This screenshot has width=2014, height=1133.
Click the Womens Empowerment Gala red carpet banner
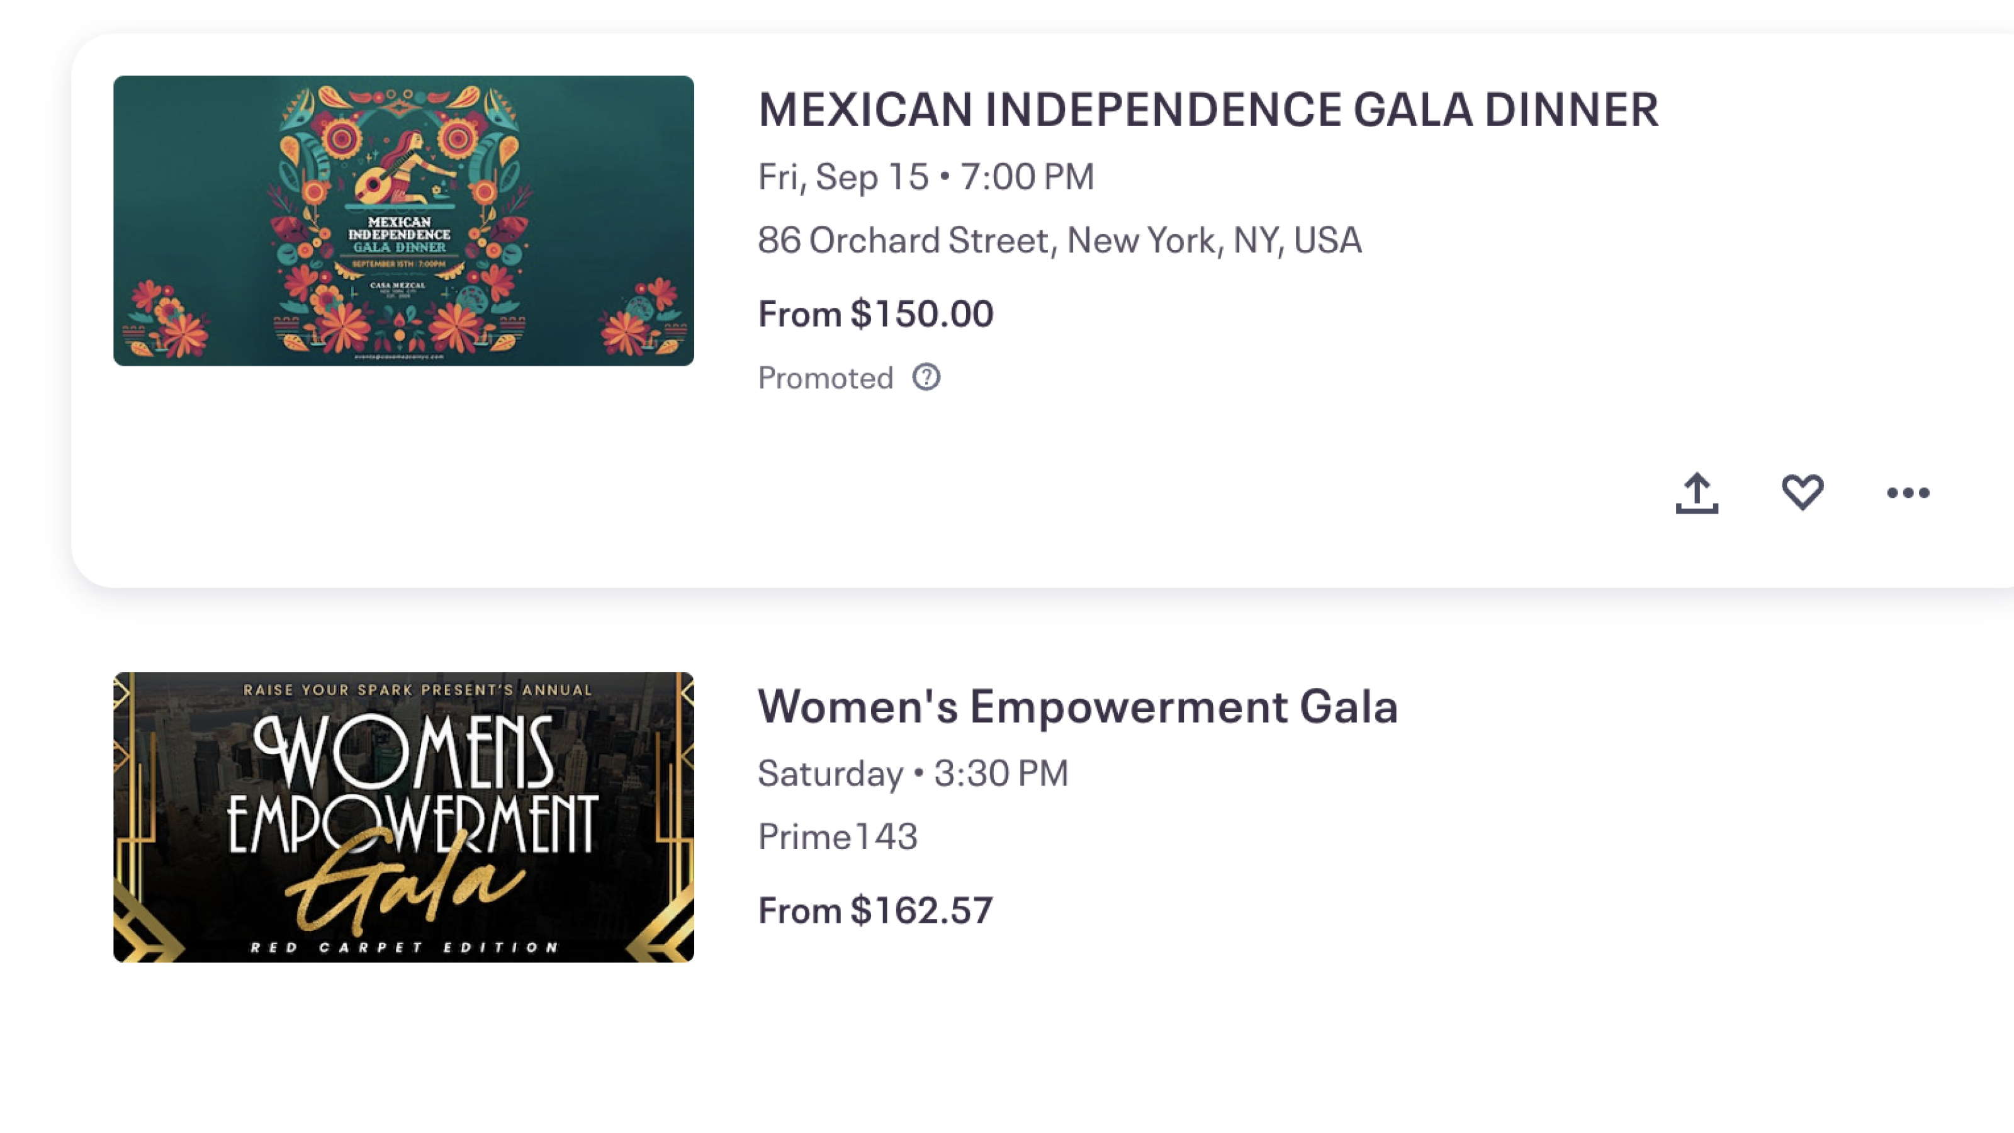tap(403, 818)
